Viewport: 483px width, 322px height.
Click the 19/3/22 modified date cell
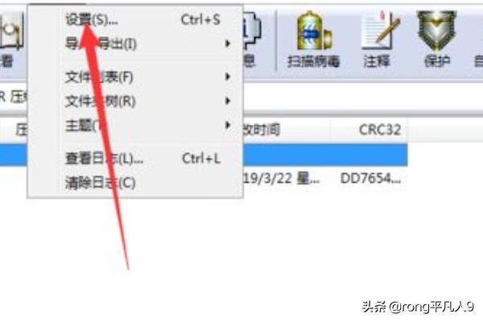[282, 179]
